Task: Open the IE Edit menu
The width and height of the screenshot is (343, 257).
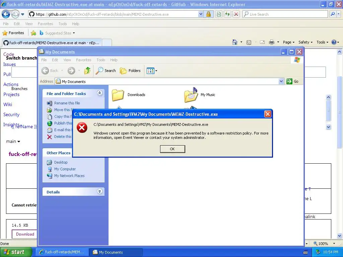Action: pyautogui.click(x=17, y=24)
